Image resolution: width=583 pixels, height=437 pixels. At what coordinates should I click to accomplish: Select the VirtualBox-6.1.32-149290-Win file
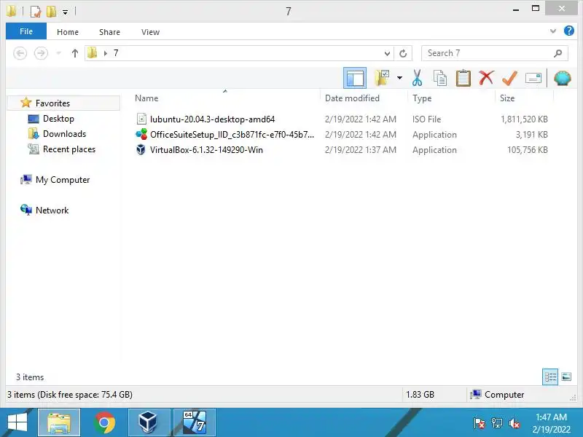206,150
